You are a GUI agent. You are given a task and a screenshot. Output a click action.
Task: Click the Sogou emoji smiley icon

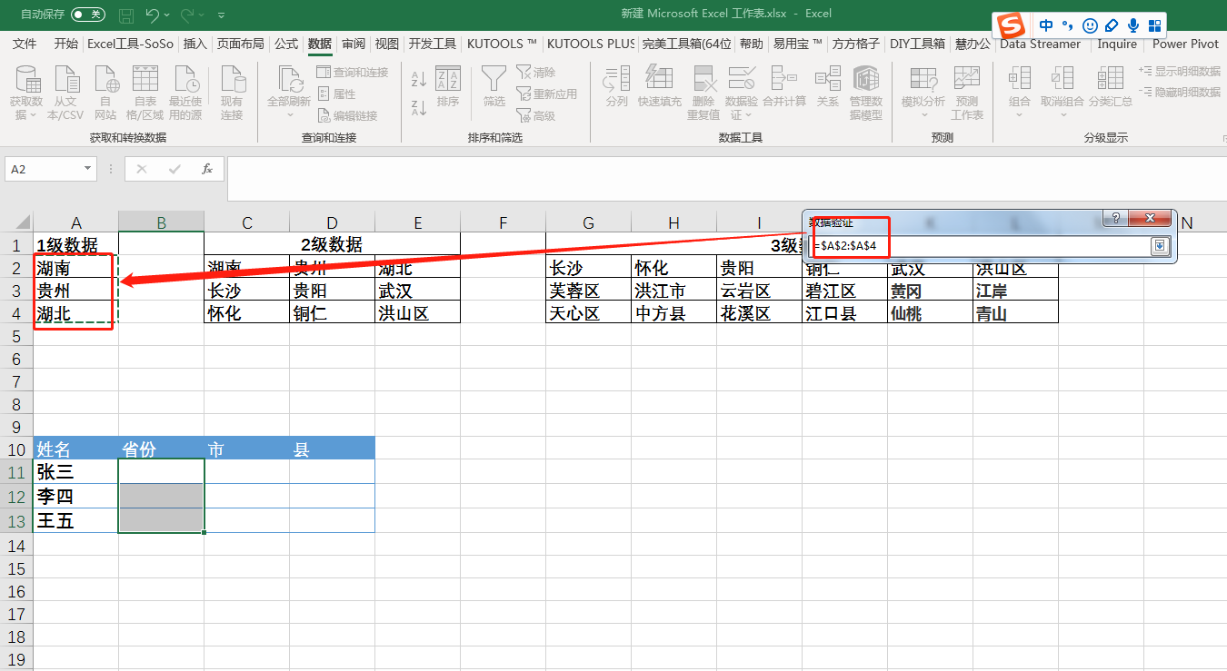(1091, 25)
